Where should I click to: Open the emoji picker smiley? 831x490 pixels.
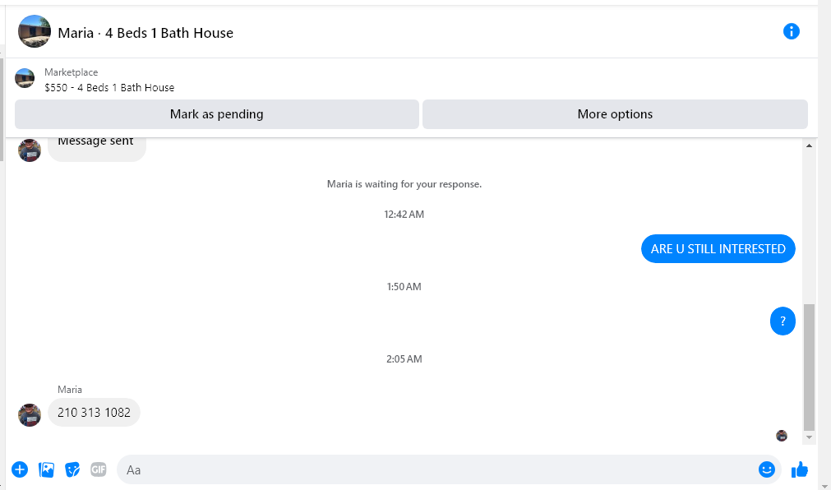(x=766, y=469)
